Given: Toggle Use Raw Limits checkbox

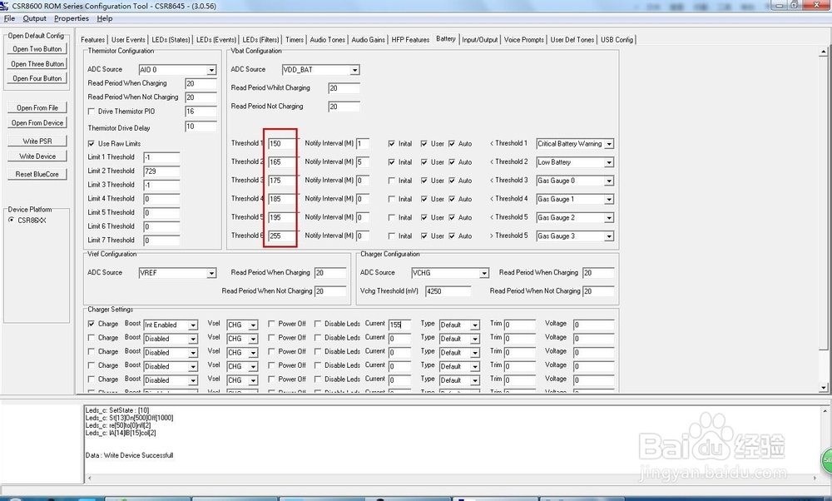Looking at the screenshot, I should [x=92, y=144].
